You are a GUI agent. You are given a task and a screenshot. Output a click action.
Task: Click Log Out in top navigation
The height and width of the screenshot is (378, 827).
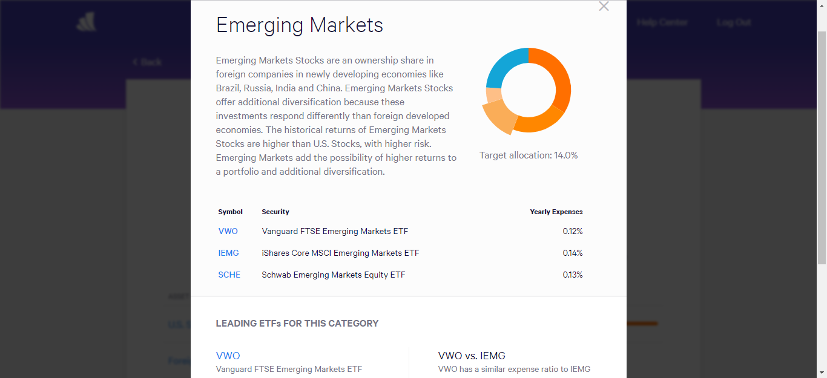coord(734,22)
